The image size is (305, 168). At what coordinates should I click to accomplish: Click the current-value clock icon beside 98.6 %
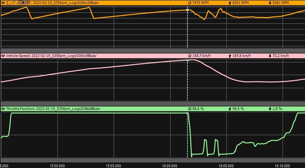click(x=190, y=109)
